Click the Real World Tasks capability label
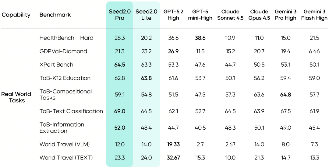Viewport: 329px width, 168px height. tap(16, 97)
